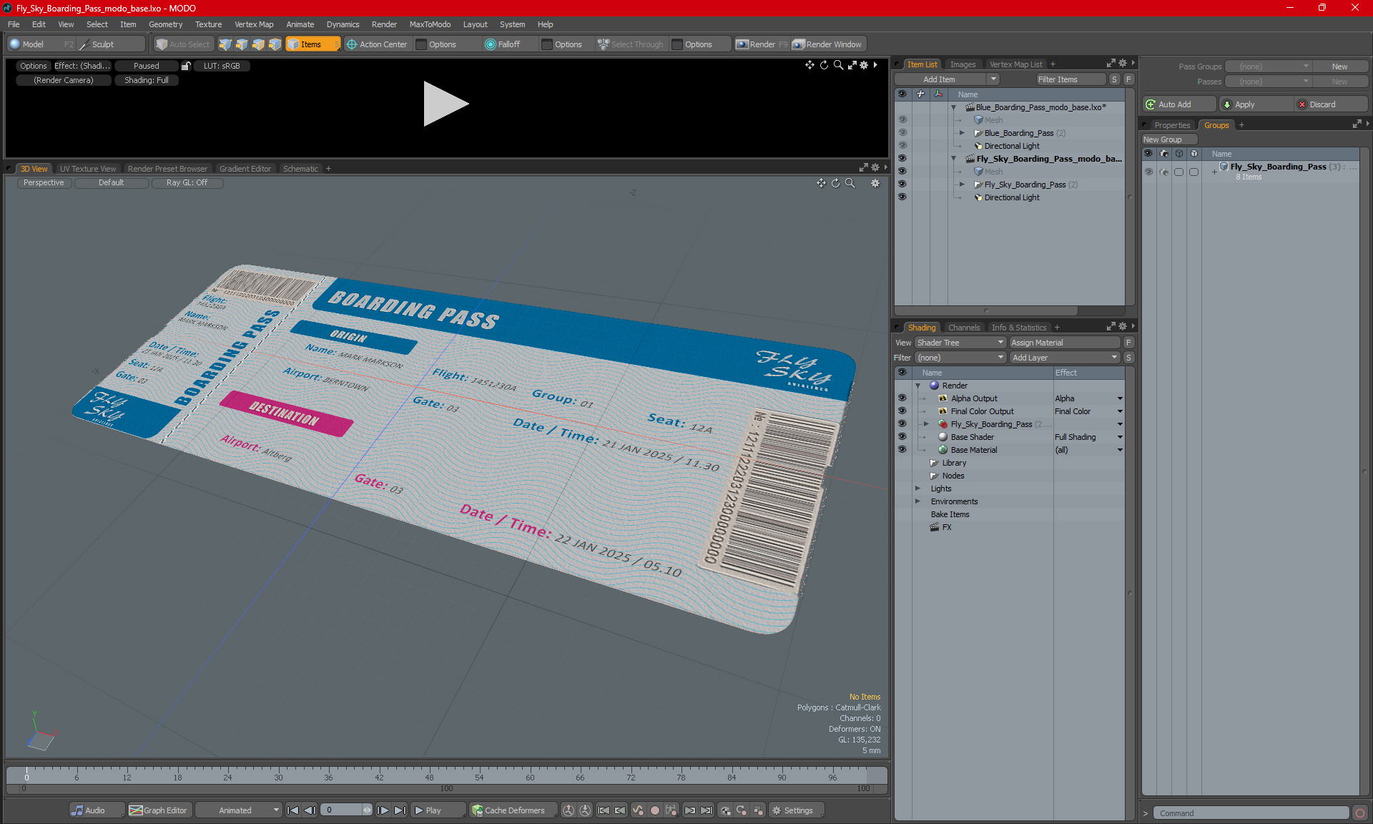Open the Geometry menu
1373x824 pixels.
(x=165, y=24)
